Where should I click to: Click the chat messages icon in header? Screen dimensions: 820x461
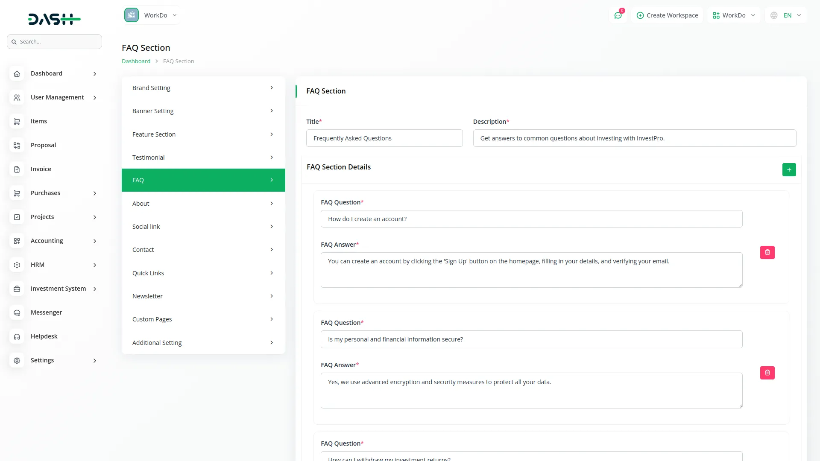click(618, 15)
